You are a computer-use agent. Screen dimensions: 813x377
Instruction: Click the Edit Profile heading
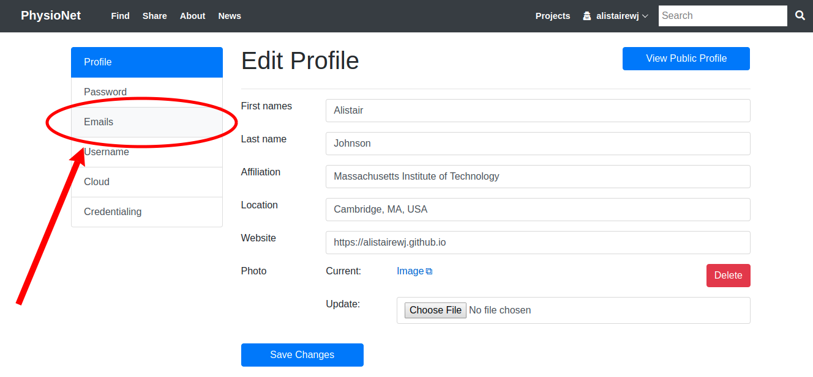300,61
